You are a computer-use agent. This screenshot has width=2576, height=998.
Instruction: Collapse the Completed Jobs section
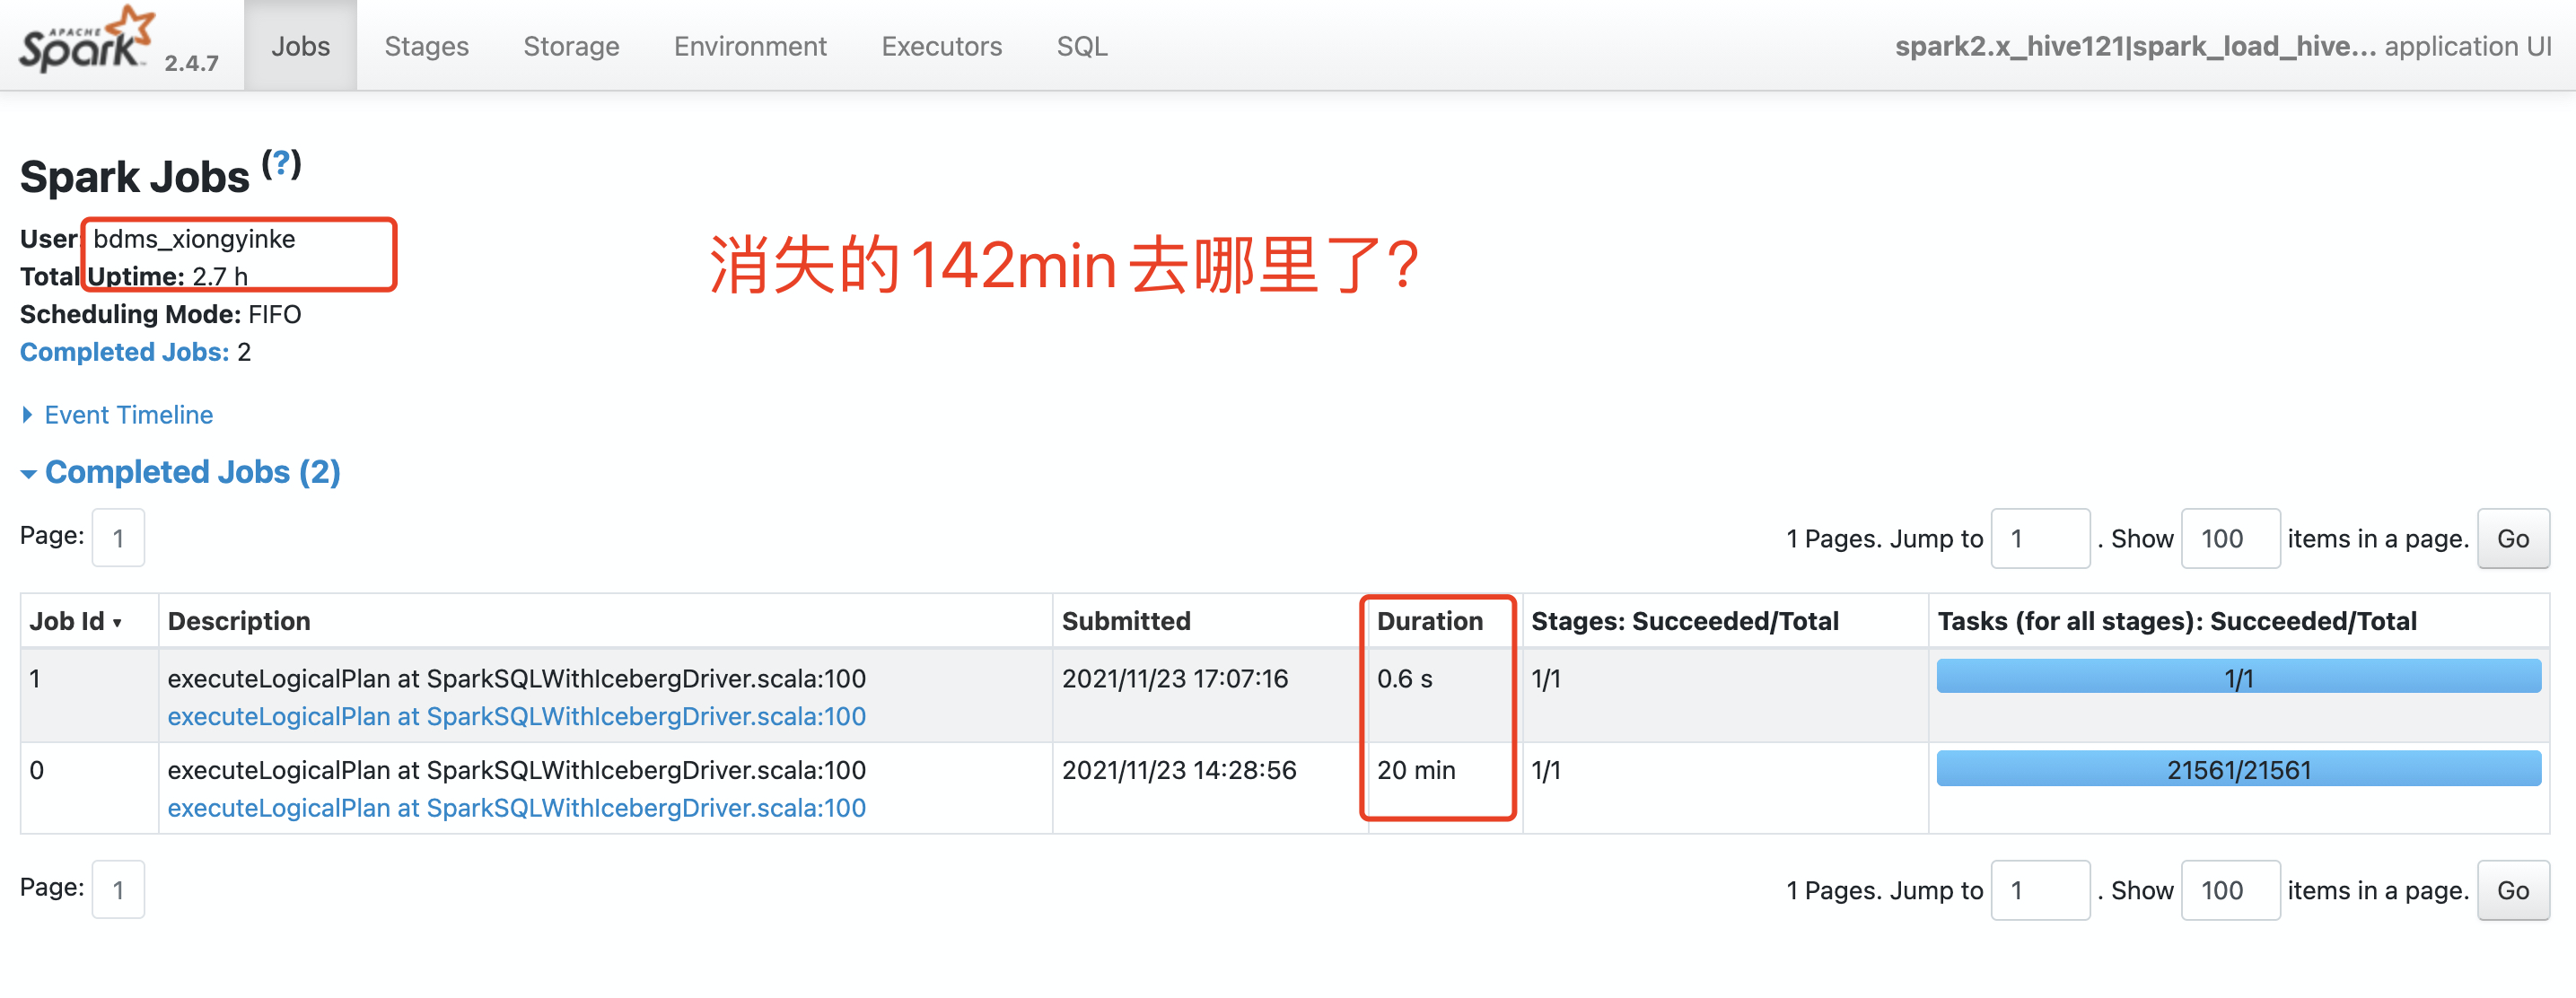[192, 471]
